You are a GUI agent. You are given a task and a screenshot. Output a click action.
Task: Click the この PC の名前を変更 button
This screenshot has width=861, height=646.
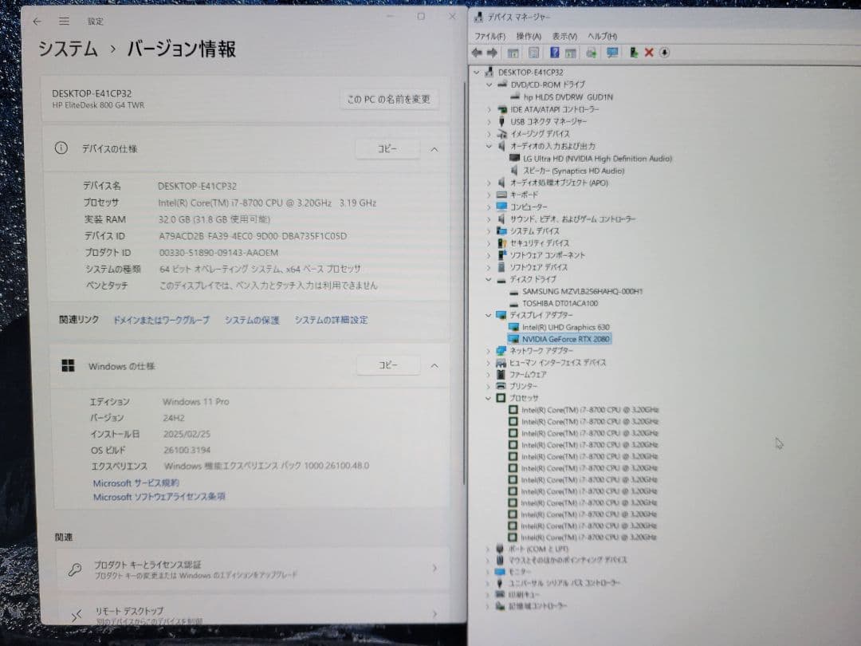coord(389,100)
